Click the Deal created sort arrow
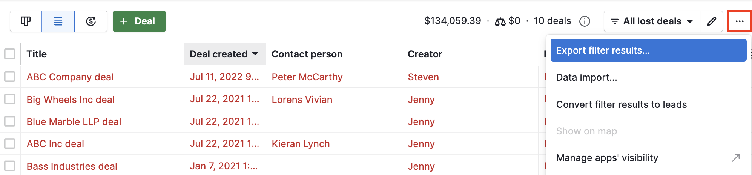Screen dimensions: 752x175 255,54
